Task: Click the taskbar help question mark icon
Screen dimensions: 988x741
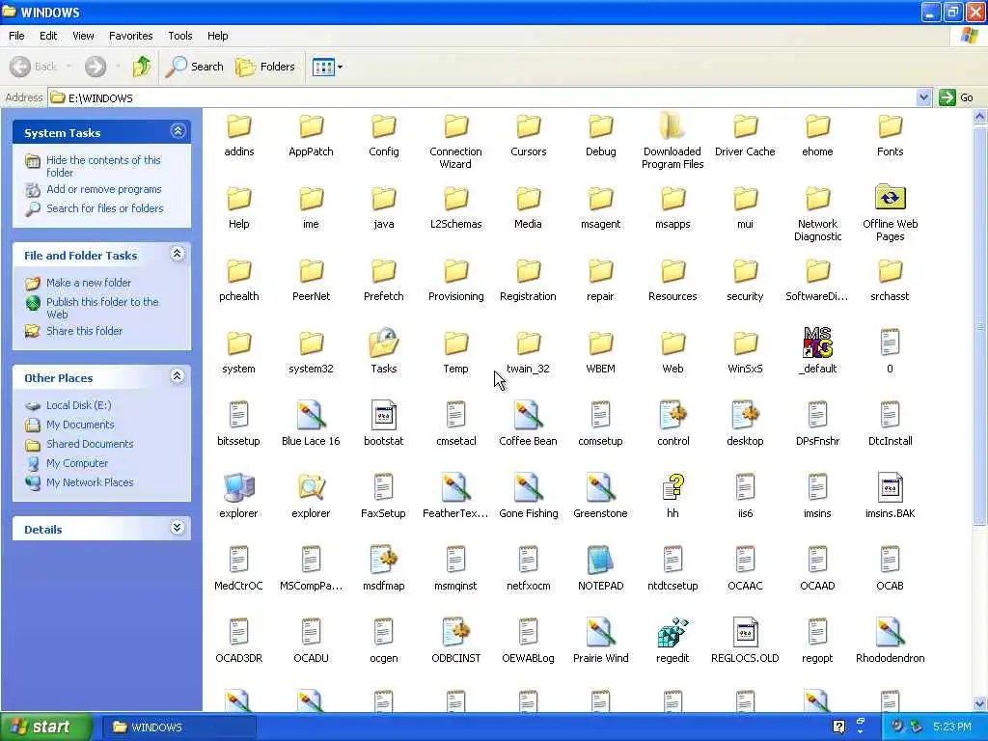Action: [x=838, y=727]
